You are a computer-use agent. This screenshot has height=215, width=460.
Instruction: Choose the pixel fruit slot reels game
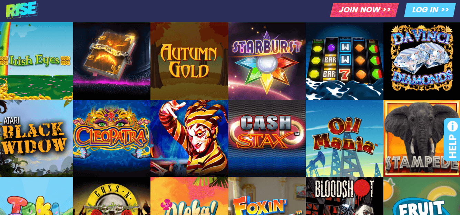coord(344,61)
